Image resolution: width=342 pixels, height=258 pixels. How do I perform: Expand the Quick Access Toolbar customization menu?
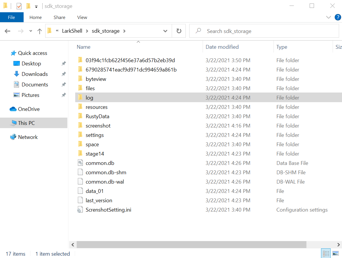coord(36,6)
